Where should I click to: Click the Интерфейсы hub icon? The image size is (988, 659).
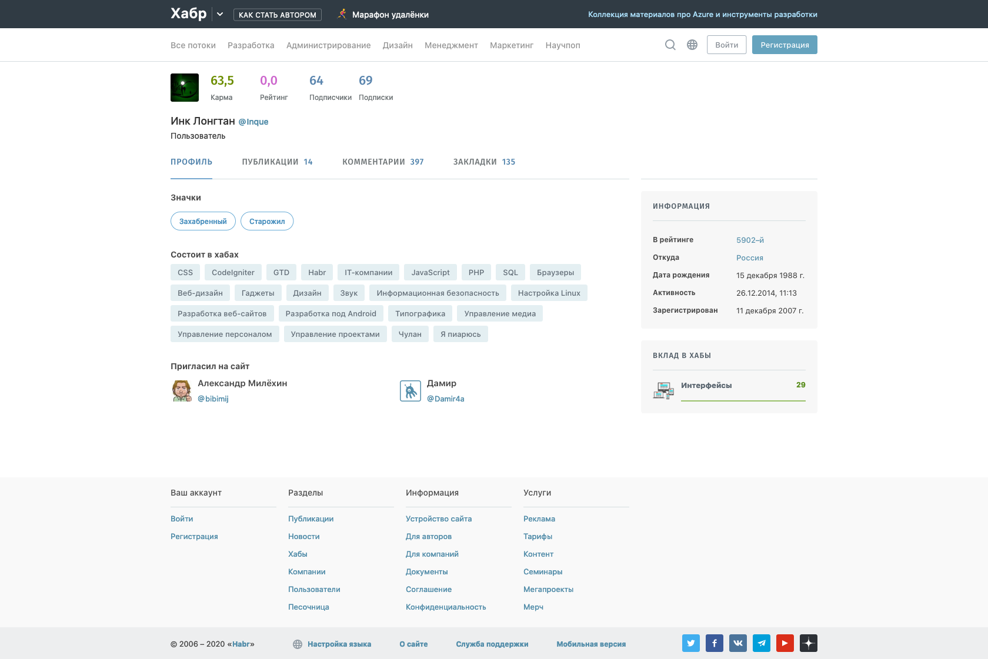point(663,390)
